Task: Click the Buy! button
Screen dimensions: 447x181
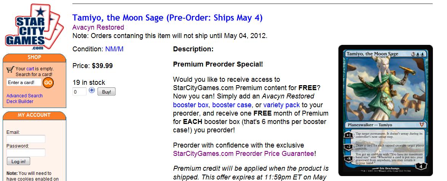Action: 106,92
